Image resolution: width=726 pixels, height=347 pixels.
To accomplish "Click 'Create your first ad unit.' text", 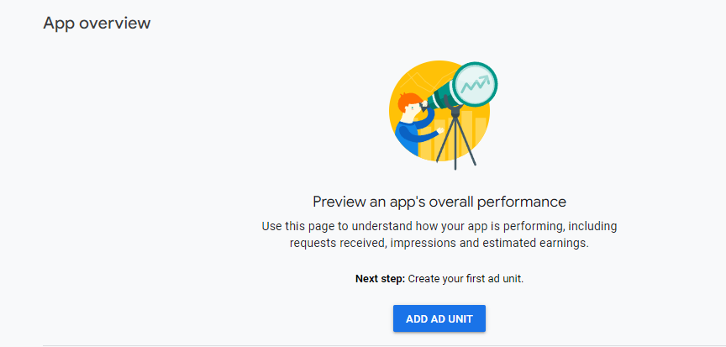I will 466,279.
